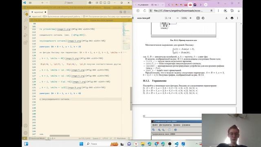Open errors and warnings in status bar
261x147 pixels.
point(51,138)
